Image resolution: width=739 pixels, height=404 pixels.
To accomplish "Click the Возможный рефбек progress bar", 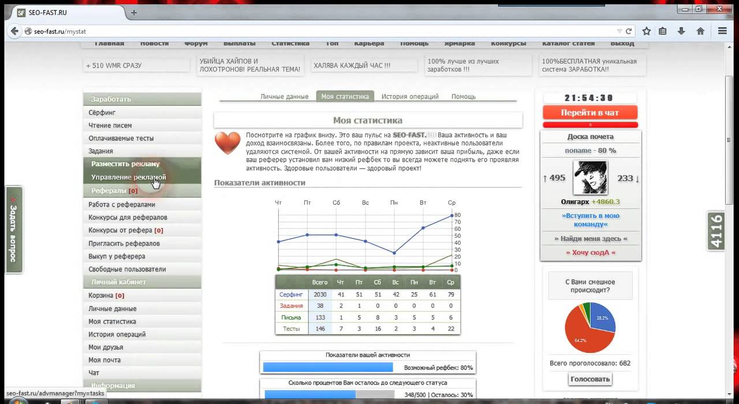I will [x=327, y=367].
